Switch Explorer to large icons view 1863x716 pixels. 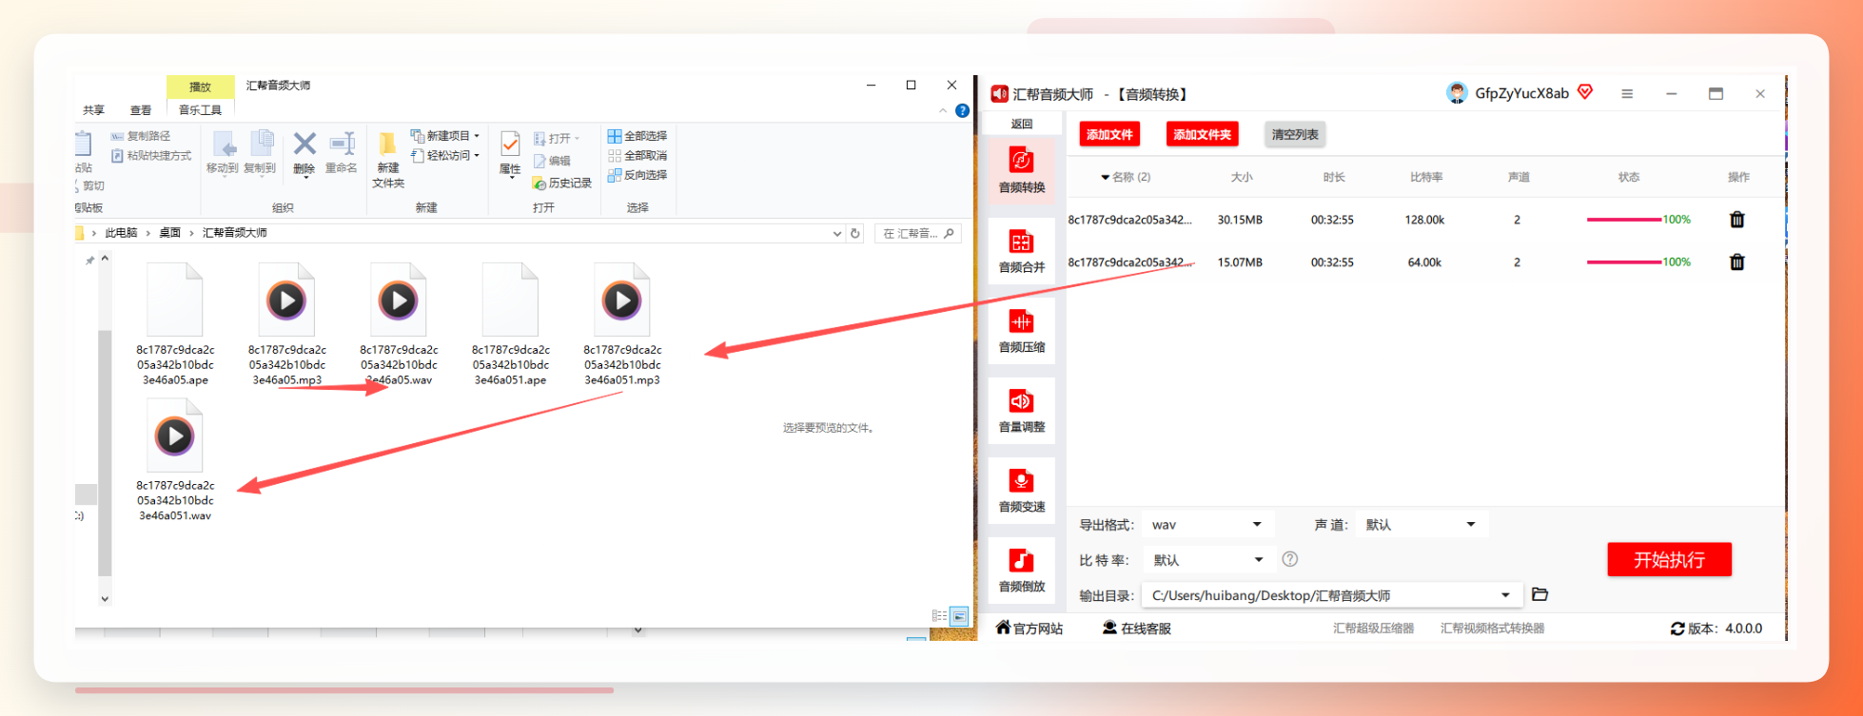959,616
